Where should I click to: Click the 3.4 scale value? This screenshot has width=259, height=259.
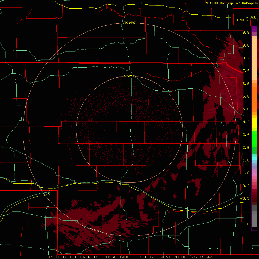pyautogui.click(x=246, y=135)
